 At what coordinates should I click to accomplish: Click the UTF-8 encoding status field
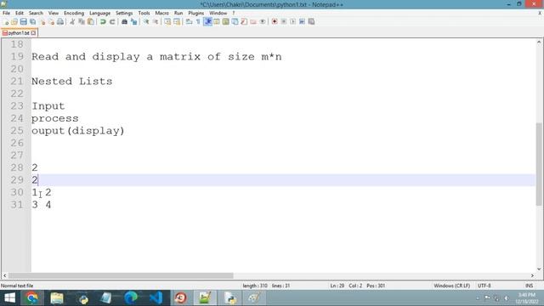click(x=484, y=286)
